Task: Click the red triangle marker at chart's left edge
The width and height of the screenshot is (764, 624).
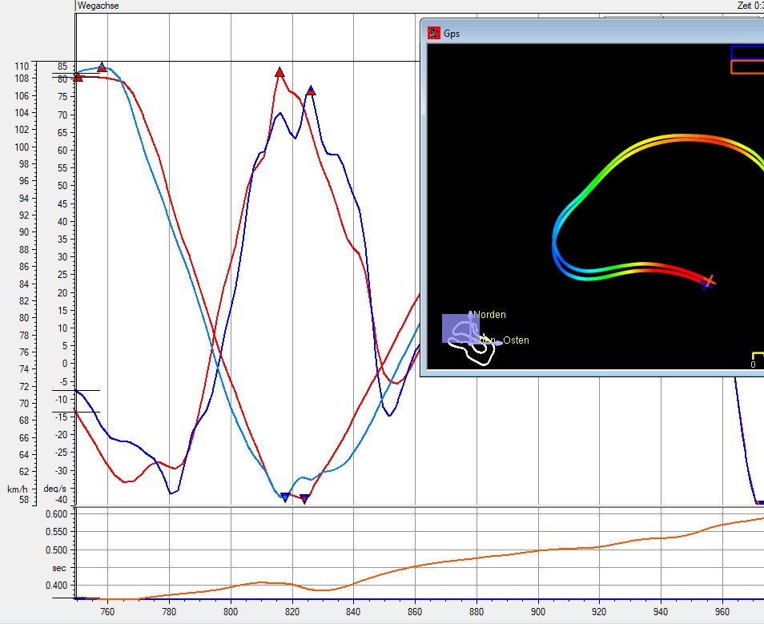Action: pos(78,77)
